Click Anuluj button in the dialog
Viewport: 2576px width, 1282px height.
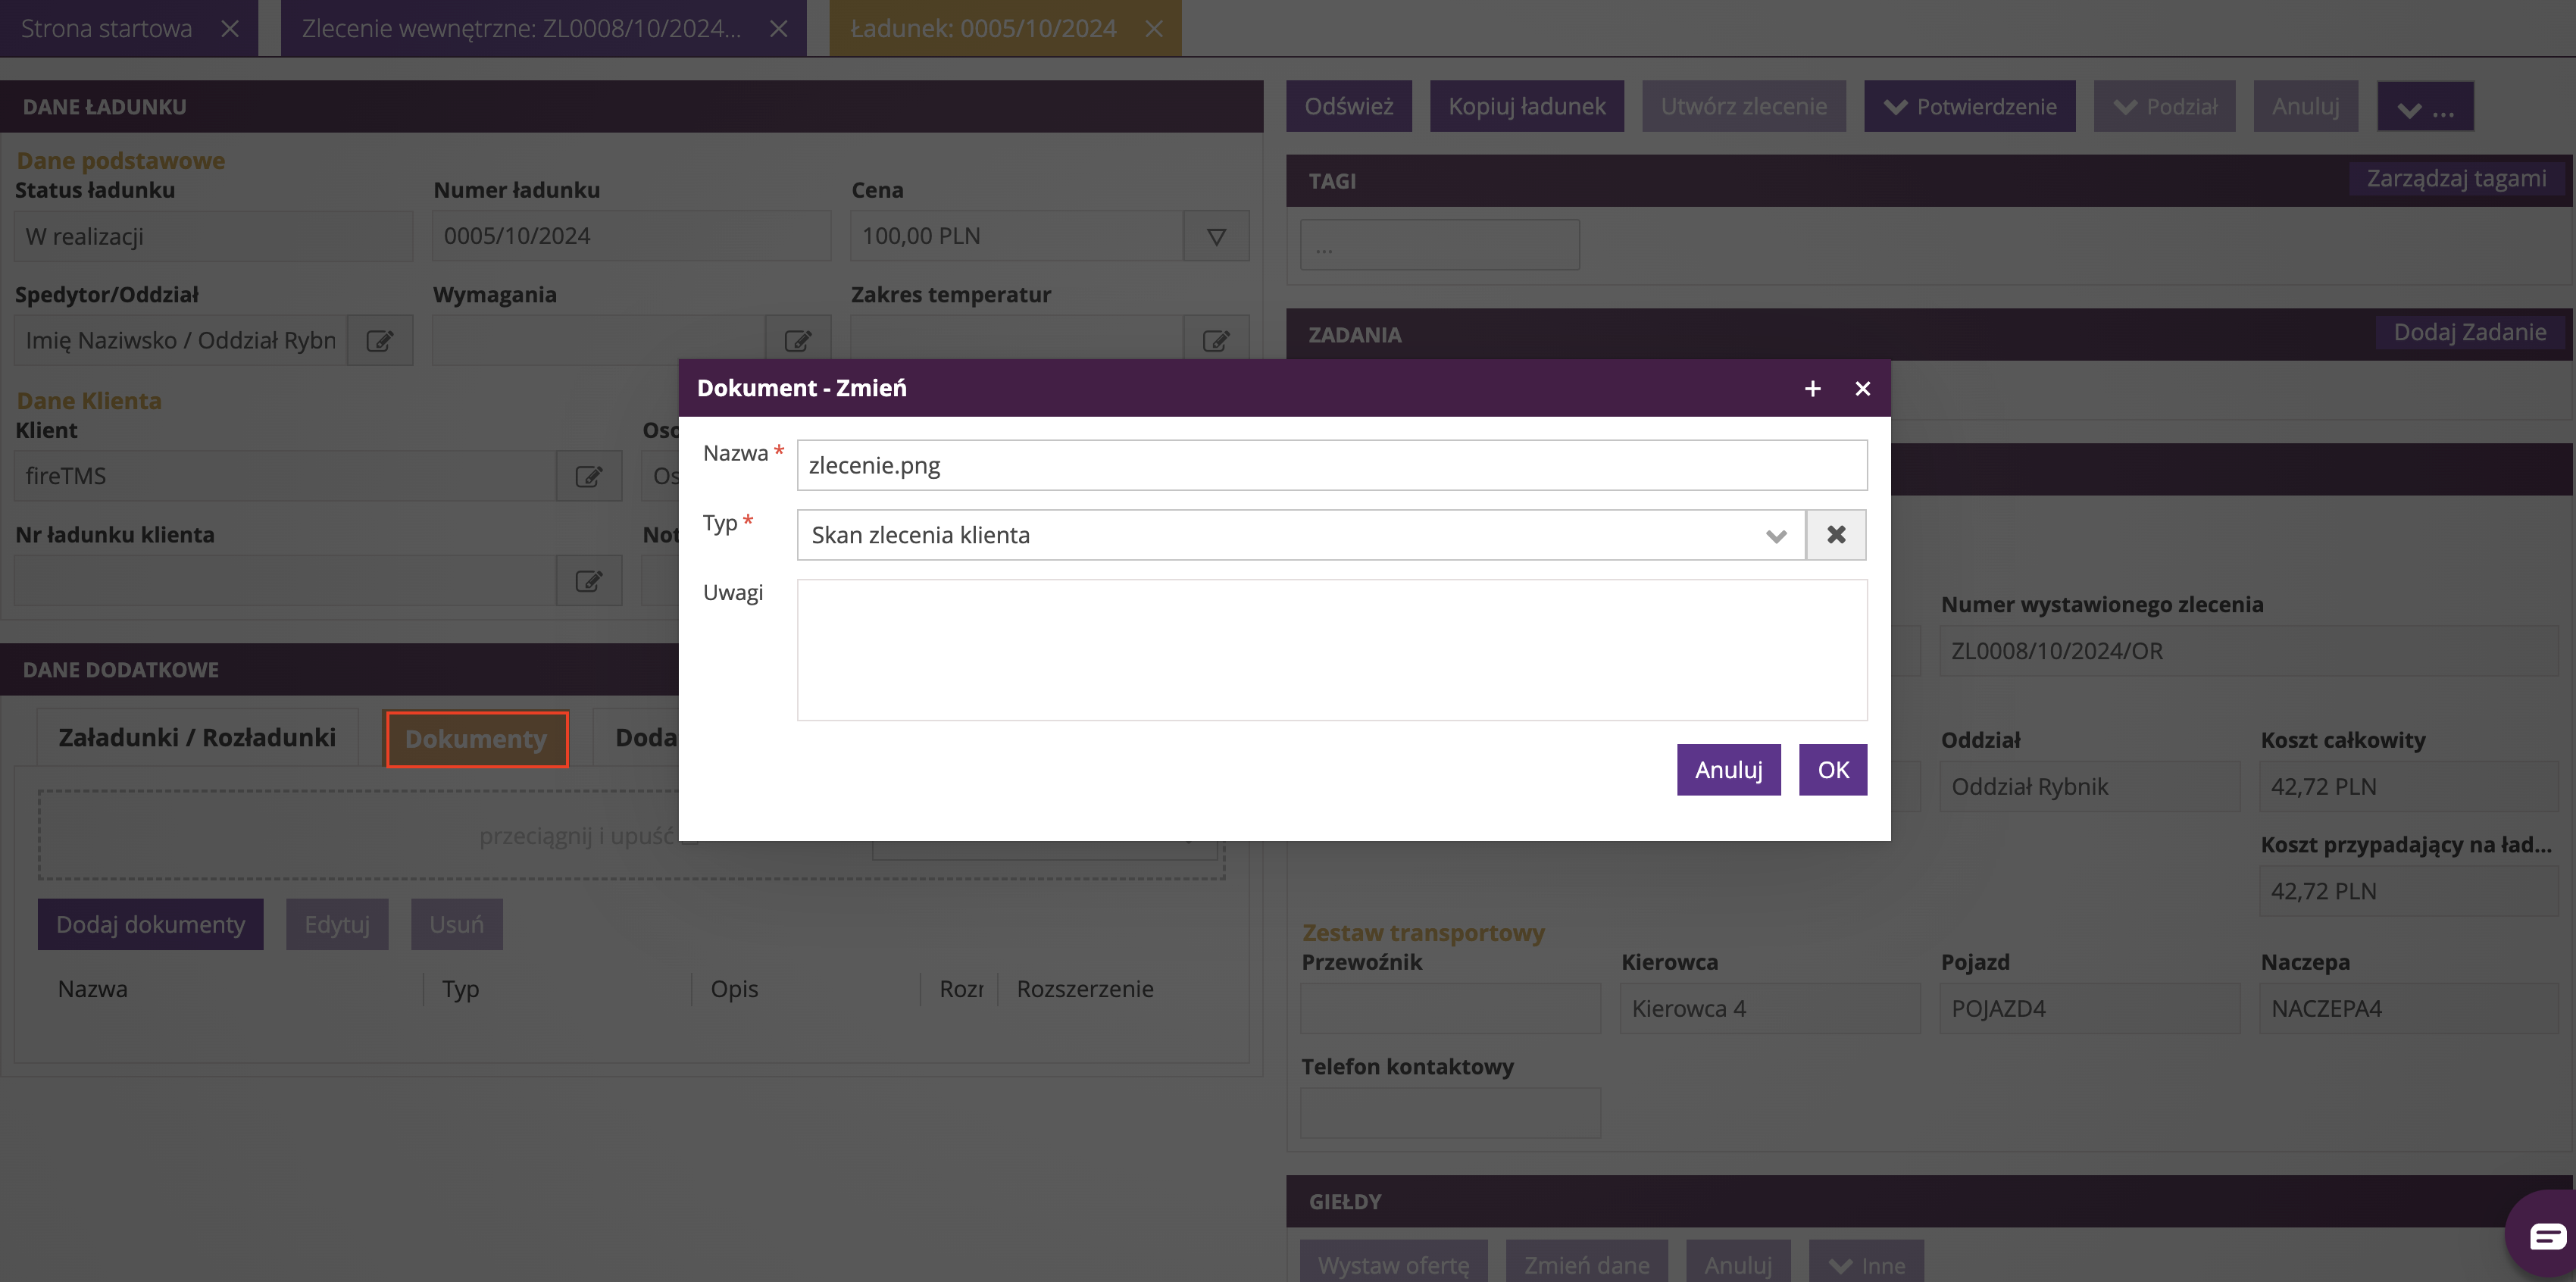point(1728,770)
